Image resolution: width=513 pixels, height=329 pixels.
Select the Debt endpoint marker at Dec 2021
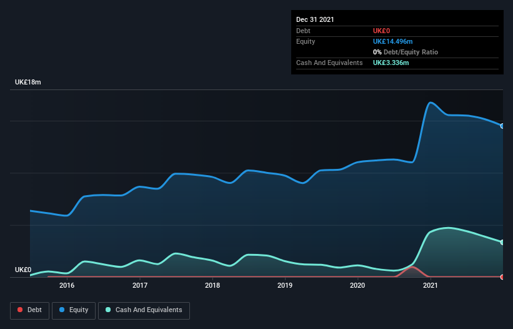[x=502, y=277]
